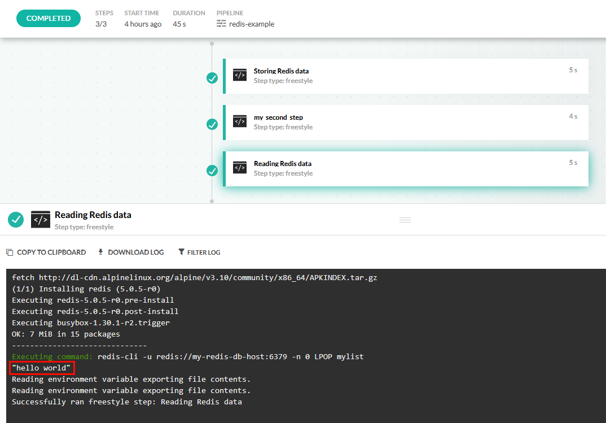
Task: Open the my second step card
Action: (x=406, y=122)
